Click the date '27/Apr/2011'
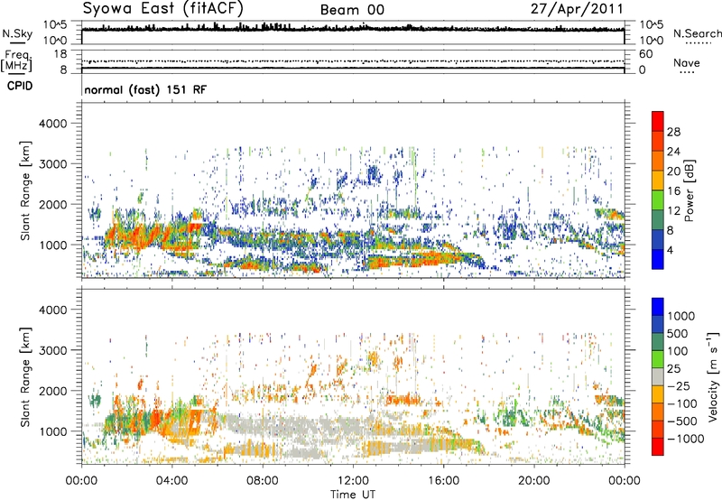The height and width of the screenshot is (500, 722). (577, 9)
